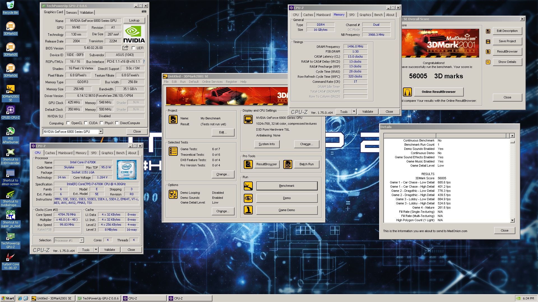The height and width of the screenshot is (302, 538).
Task: Click the Online ResultBrowser button
Action: [x=439, y=92]
